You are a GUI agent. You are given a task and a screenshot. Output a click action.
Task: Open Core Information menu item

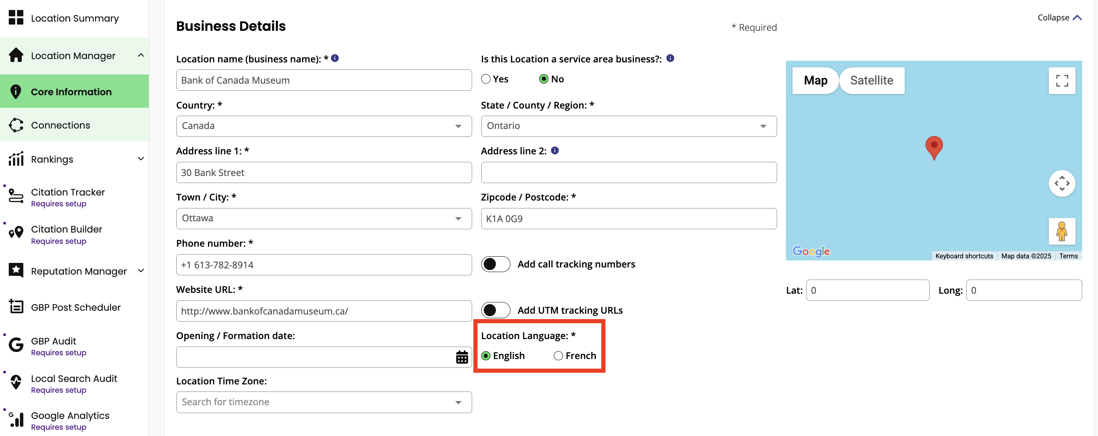[x=74, y=92]
